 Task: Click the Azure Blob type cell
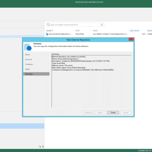[x=80, y=34]
